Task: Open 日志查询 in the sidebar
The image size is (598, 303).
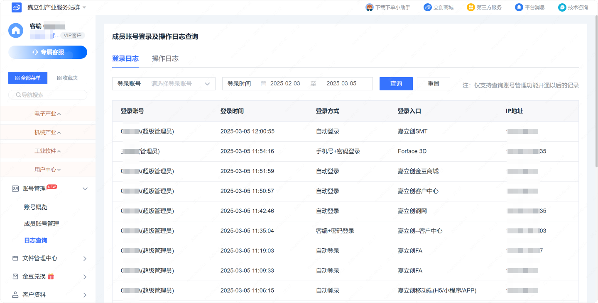Action: pos(36,240)
